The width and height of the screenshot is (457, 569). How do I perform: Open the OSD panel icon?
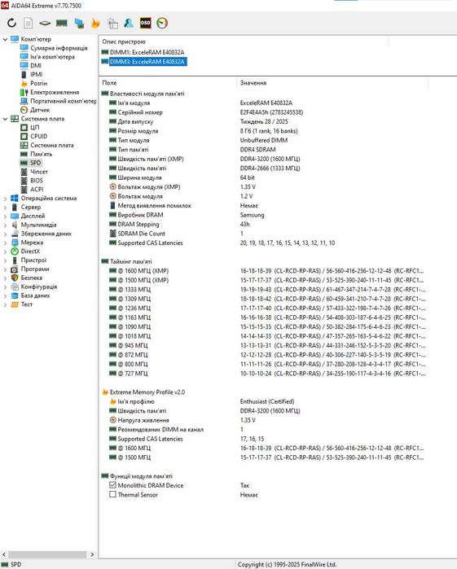click(145, 23)
